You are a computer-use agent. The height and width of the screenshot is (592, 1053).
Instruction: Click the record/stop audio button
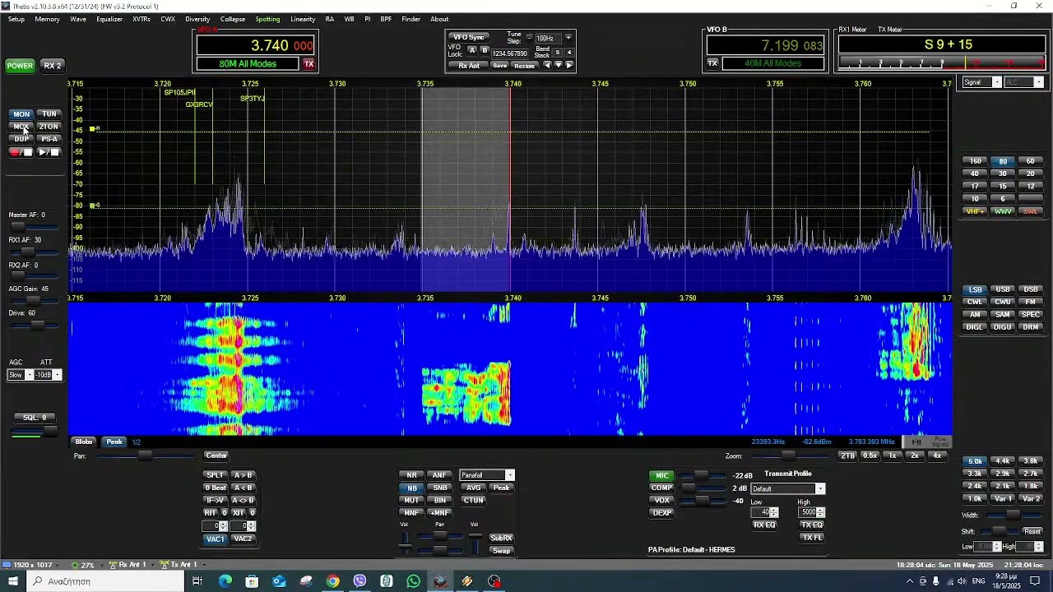tap(21, 152)
